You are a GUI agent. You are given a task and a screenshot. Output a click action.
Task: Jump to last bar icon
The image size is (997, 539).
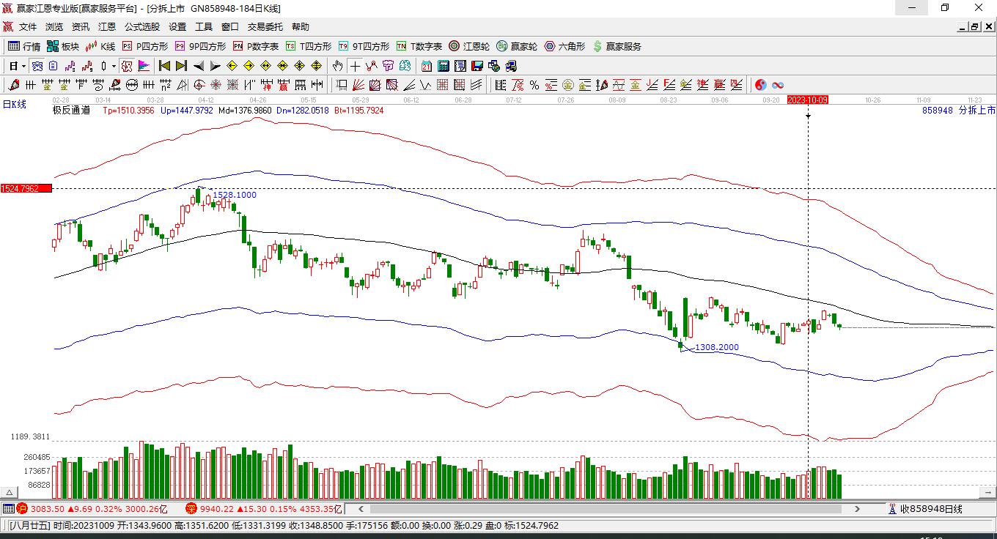click(181, 66)
